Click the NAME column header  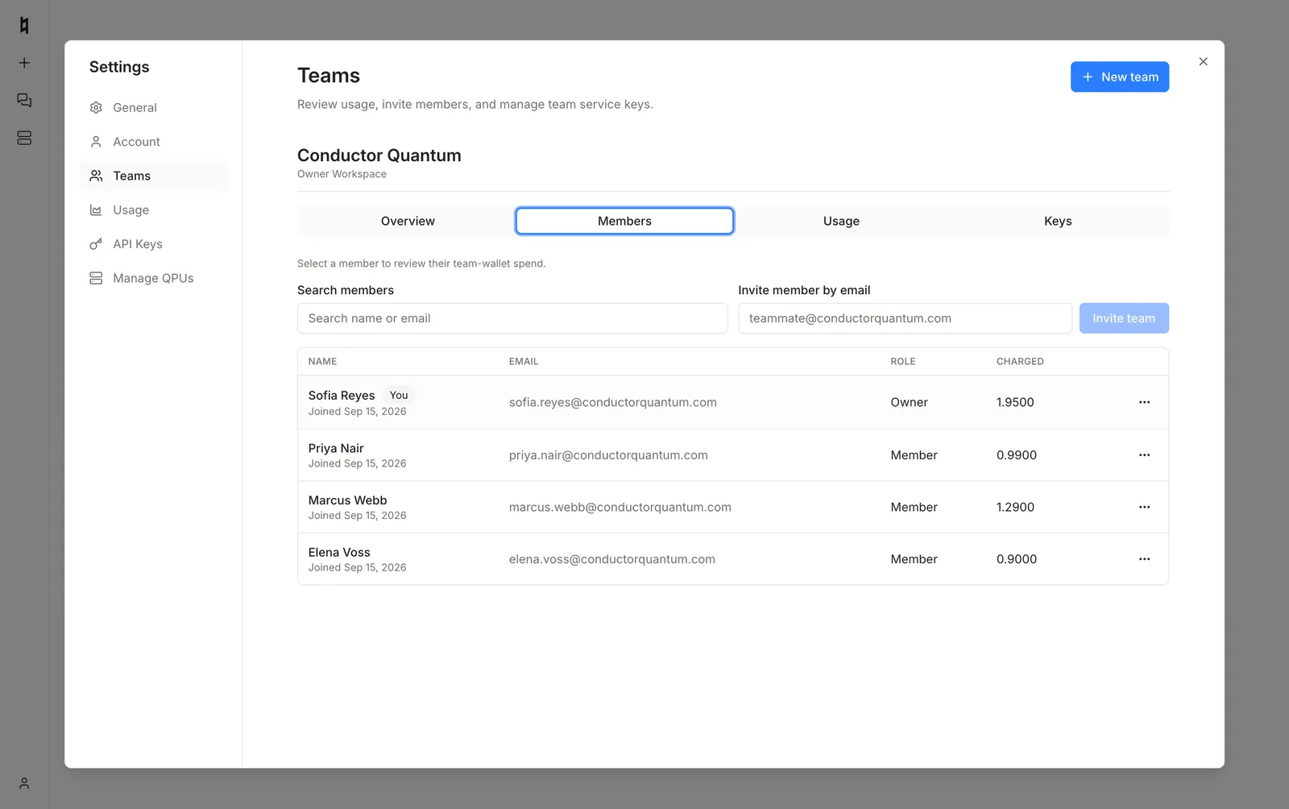coord(322,362)
